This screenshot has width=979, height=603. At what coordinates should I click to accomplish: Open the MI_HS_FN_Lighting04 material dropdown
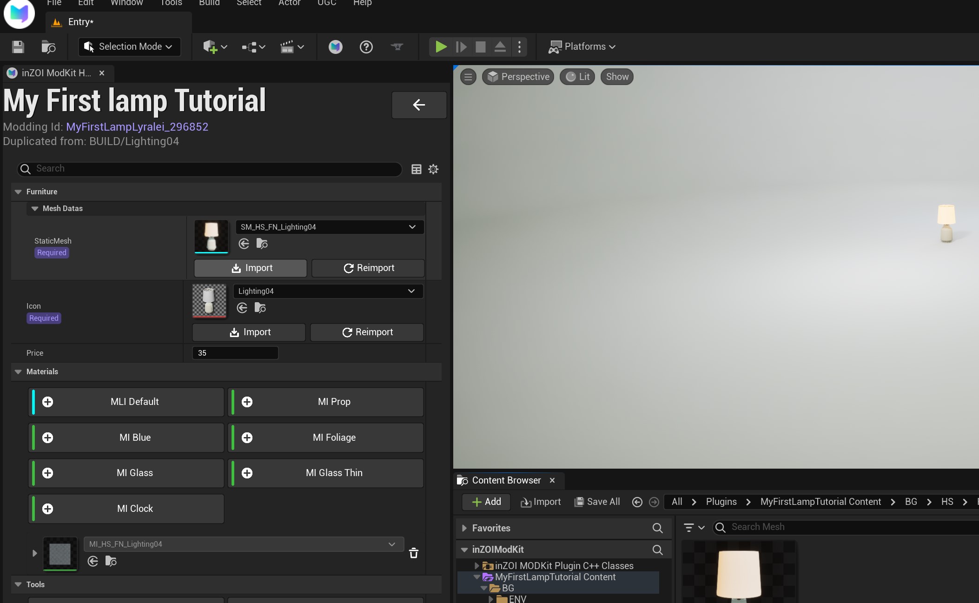click(244, 544)
